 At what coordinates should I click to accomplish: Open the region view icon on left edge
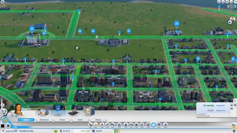[4, 112]
